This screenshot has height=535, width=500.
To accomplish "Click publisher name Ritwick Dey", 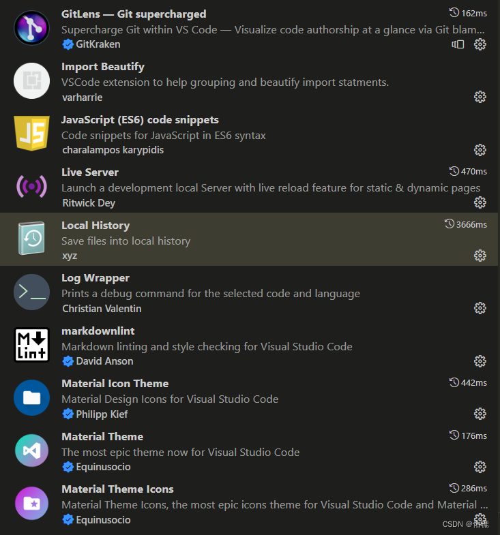I will [89, 203].
